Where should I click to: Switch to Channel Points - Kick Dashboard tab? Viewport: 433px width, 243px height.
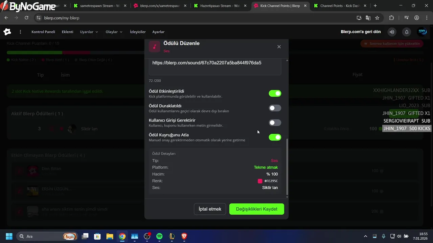(x=340, y=6)
